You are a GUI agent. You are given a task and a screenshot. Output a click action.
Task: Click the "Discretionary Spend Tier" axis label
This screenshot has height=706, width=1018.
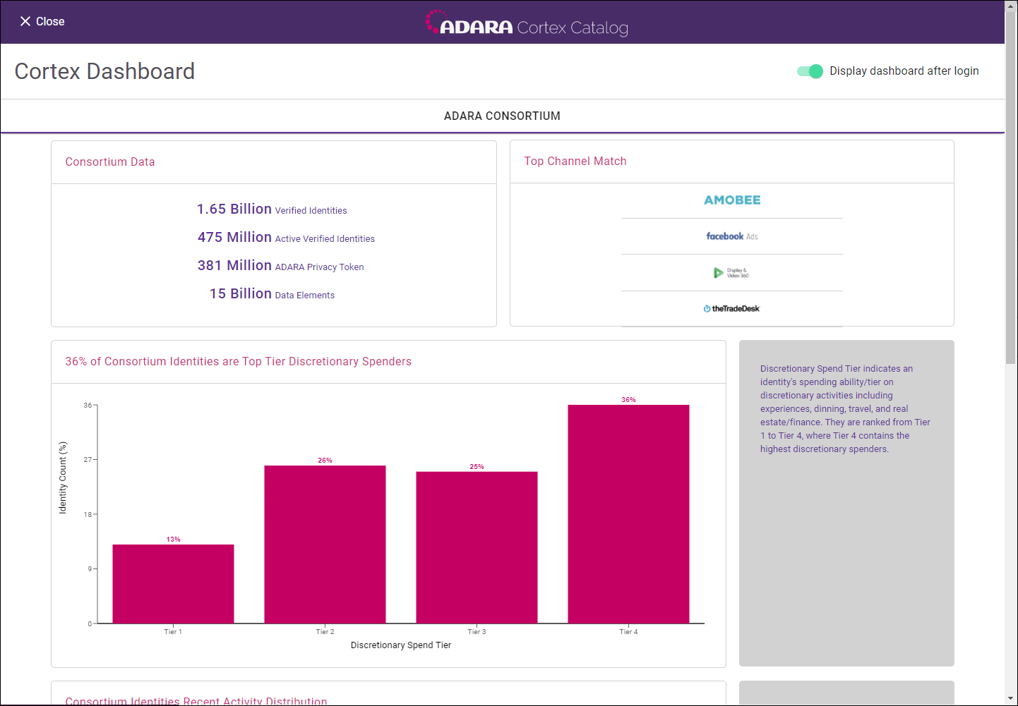tap(401, 645)
